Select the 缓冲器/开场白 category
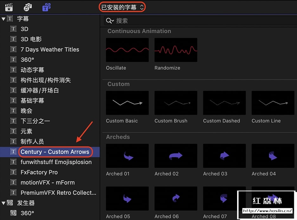Screen dimensions: 297x220 50,90
